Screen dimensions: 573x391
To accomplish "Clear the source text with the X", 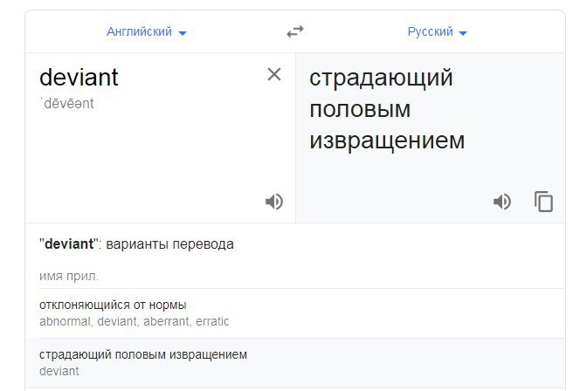I will pyautogui.click(x=274, y=75).
